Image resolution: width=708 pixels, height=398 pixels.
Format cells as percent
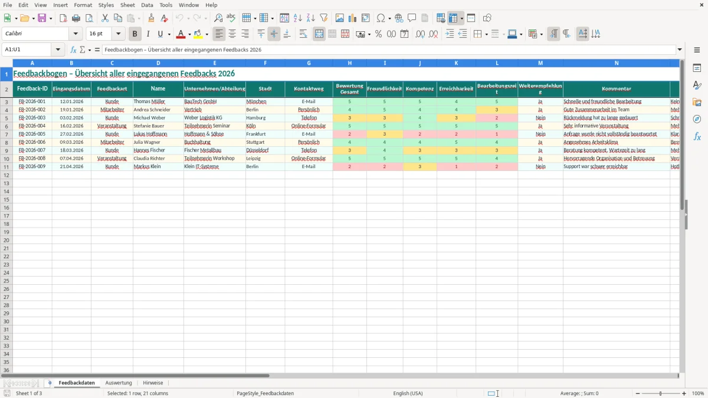pyautogui.click(x=379, y=34)
